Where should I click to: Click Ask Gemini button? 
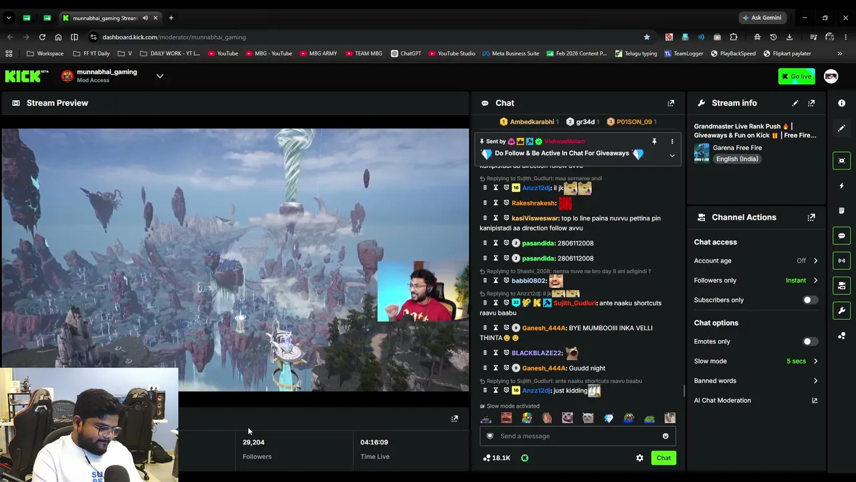click(762, 18)
